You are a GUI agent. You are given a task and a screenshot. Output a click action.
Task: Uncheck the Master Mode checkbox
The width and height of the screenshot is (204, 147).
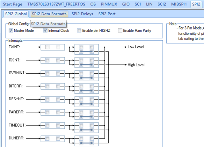(x=11, y=30)
